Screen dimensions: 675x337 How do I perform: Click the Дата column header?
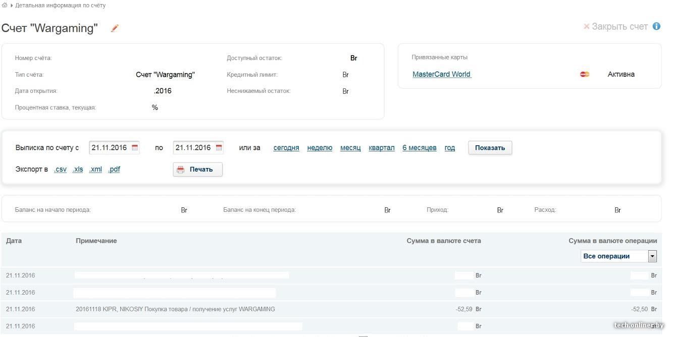(14, 241)
